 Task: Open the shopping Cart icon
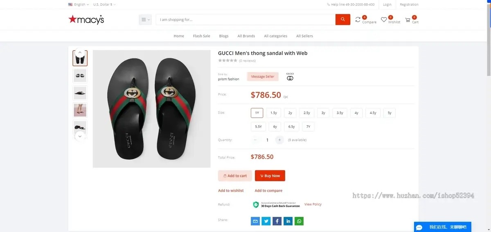[408, 20]
